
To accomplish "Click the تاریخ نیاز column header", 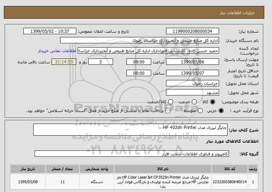I will [28, 169].
